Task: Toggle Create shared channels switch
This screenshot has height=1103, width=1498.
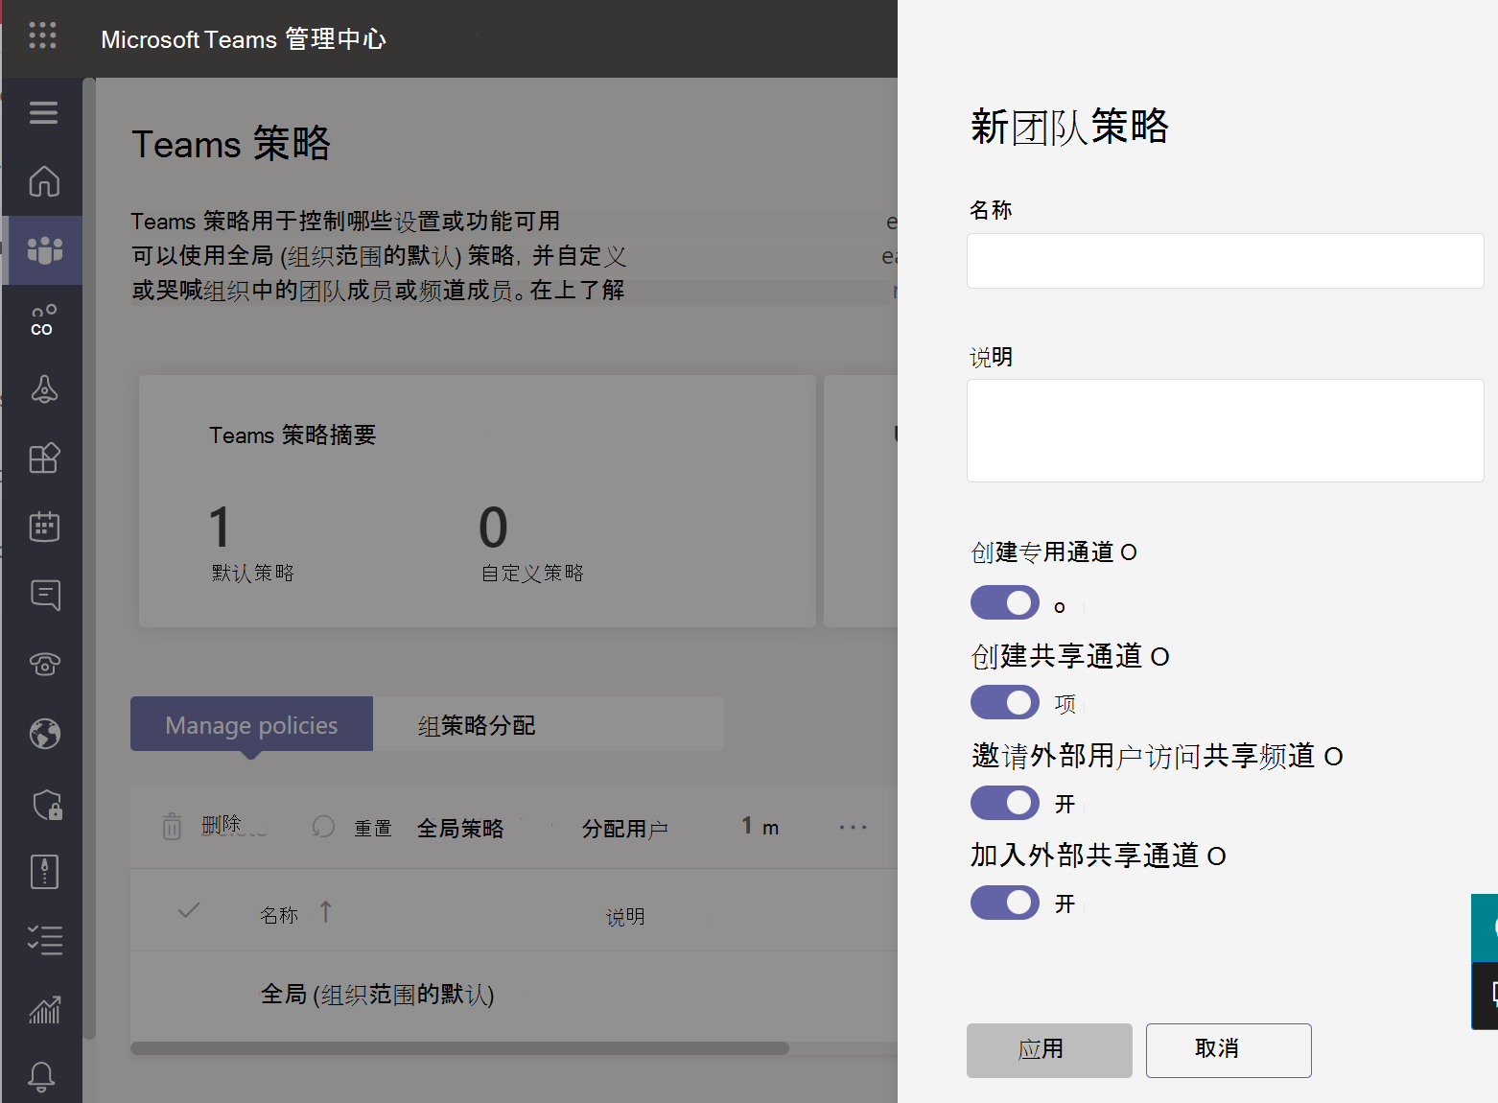Action: pos(1004,702)
